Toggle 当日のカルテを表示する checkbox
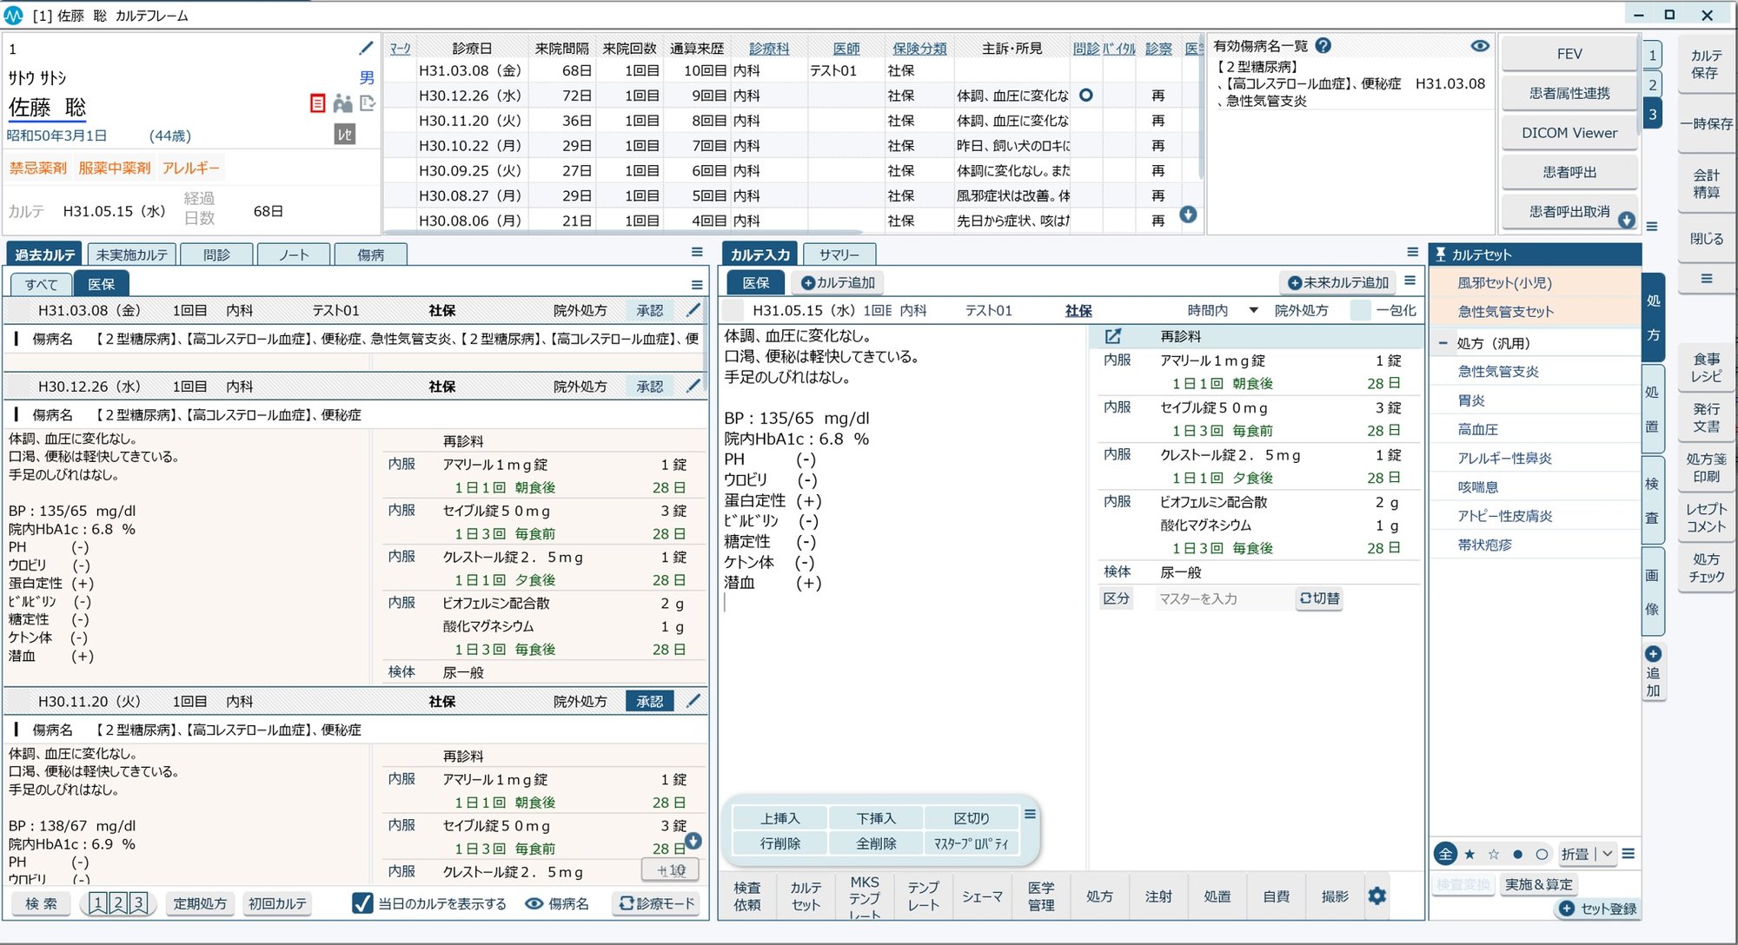 (x=362, y=903)
